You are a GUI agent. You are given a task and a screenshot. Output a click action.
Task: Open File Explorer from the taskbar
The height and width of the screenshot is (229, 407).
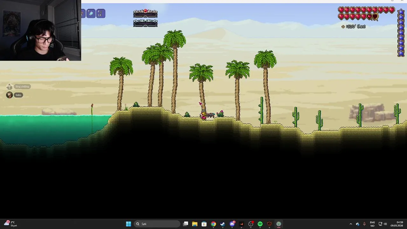pyautogui.click(x=195, y=224)
